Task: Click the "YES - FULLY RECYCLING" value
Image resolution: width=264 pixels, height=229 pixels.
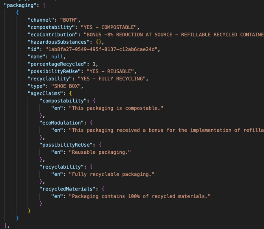Action: [x=113, y=79]
